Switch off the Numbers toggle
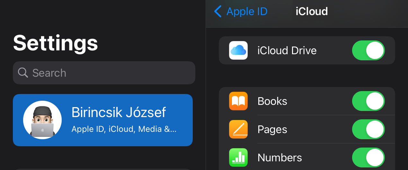This screenshot has height=170, width=408. (368, 157)
